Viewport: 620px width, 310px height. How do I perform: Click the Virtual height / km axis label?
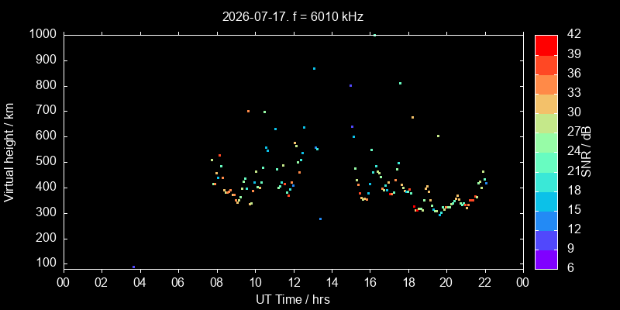pyautogui.click(x=9, y=152)
